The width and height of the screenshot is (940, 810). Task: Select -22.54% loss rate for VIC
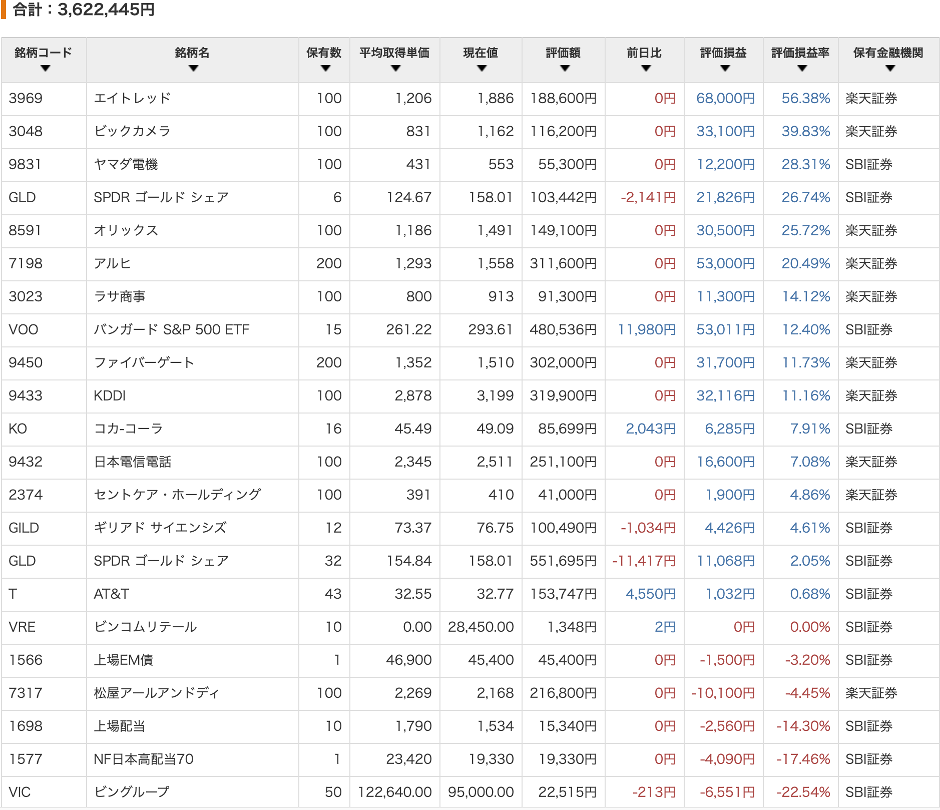pos(803,792)
